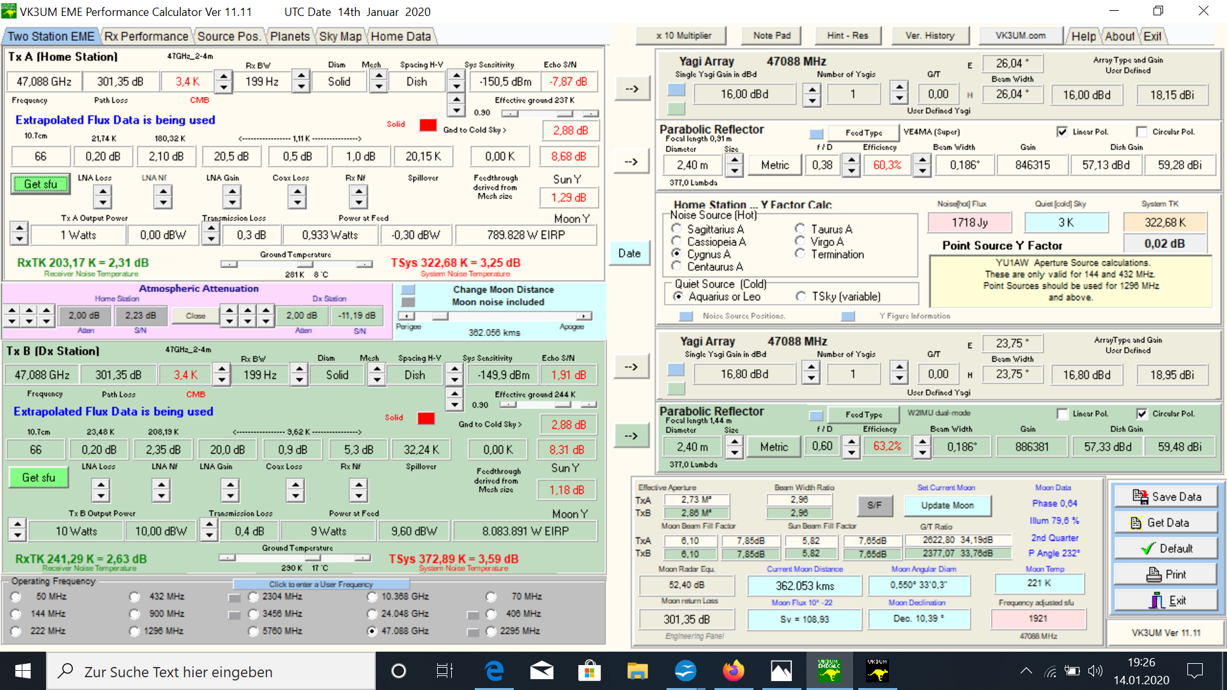
Task: Increase Tx A LNA Loss with the up arrow
Action: pyautogui.click(x=103, y=191)
